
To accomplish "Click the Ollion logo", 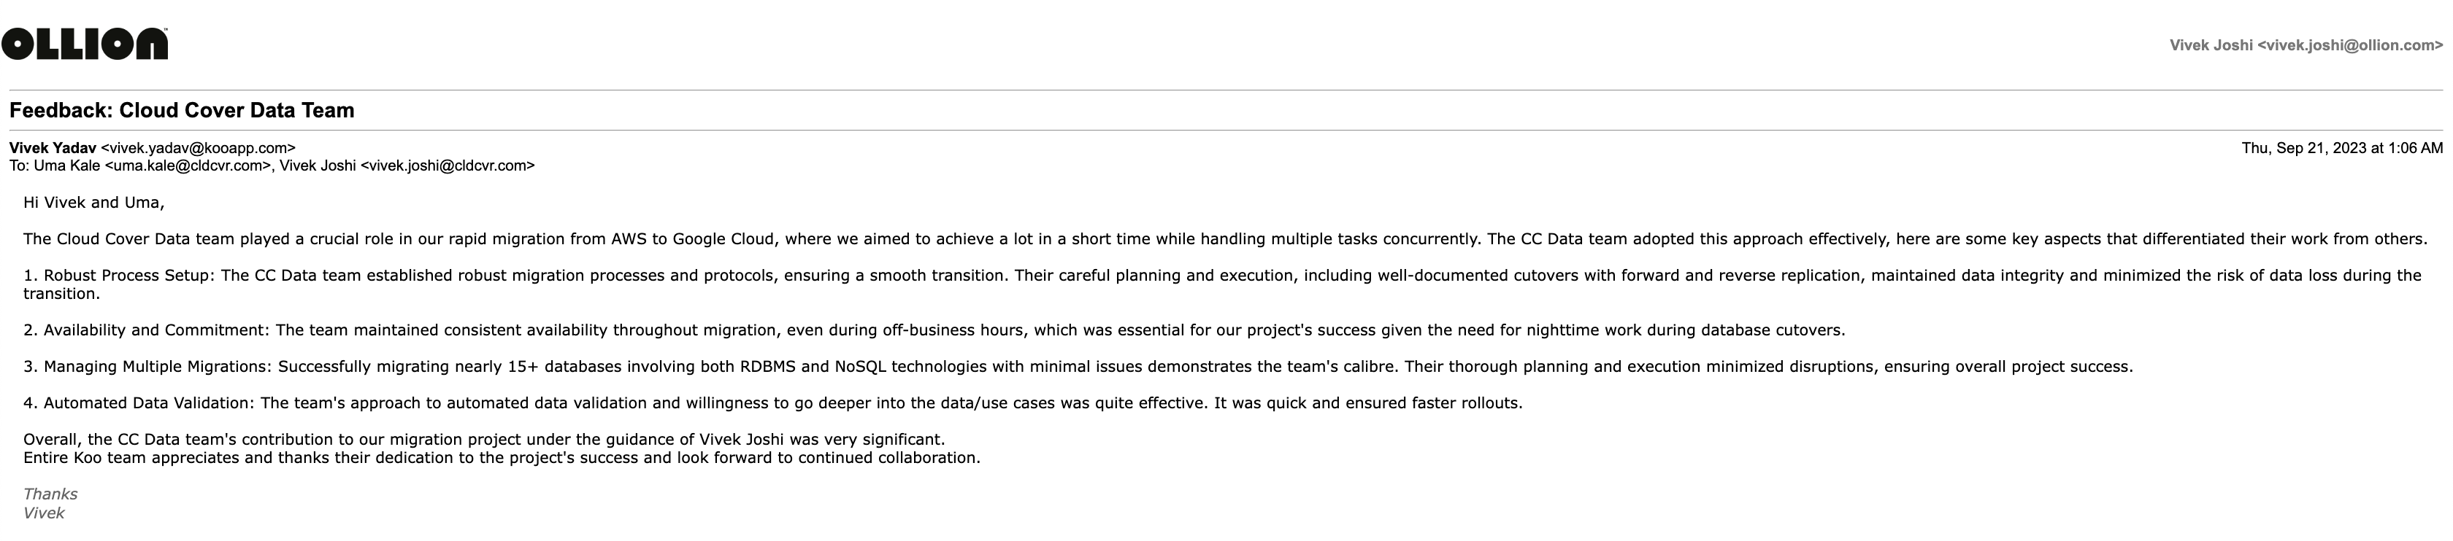I will tap(85, 44).
